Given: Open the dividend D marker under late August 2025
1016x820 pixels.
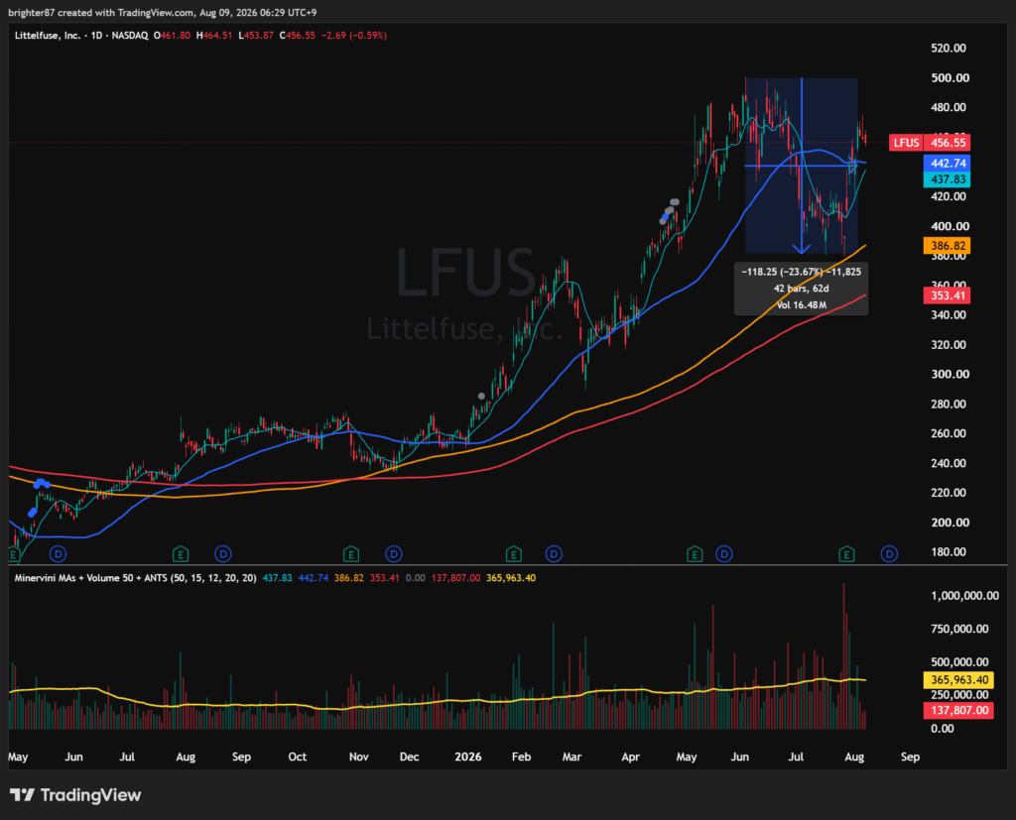Looking at the screenshot, I should pyautogui.click(x=223, y=554).
